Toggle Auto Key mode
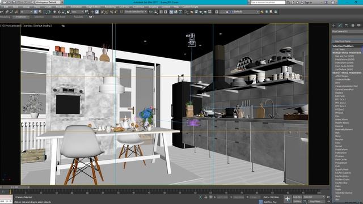Image resolution: width=363 pixels, height=204 pixels. (x=297, y=197)
